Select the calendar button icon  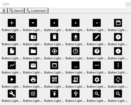point(118,23)
